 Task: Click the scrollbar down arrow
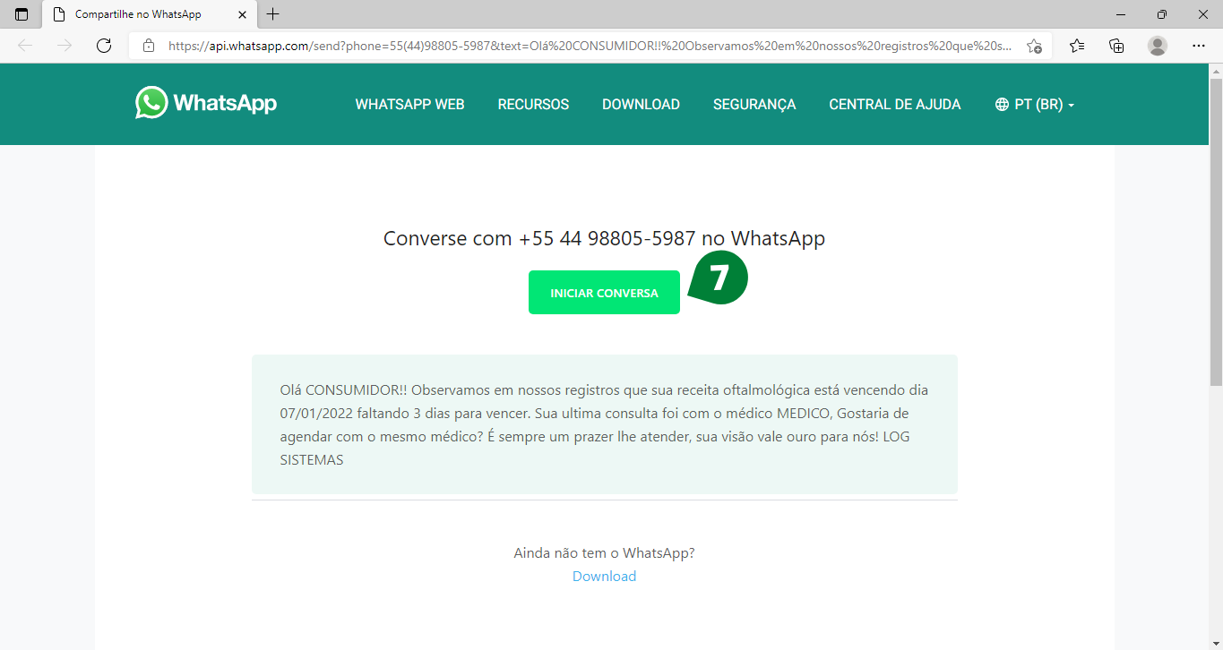click(x=1216, y=643)
